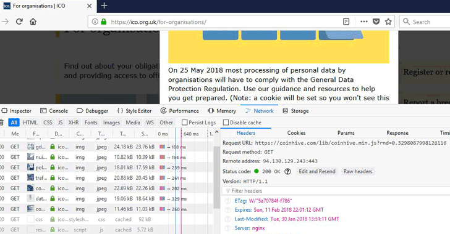
Task: Click the request list vertical scrollbar thumb
Action: point(217,177)
